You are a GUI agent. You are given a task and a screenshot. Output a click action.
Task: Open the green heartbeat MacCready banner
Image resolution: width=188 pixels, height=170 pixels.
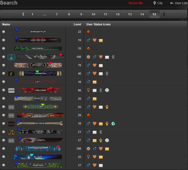(x=38, y=49)
